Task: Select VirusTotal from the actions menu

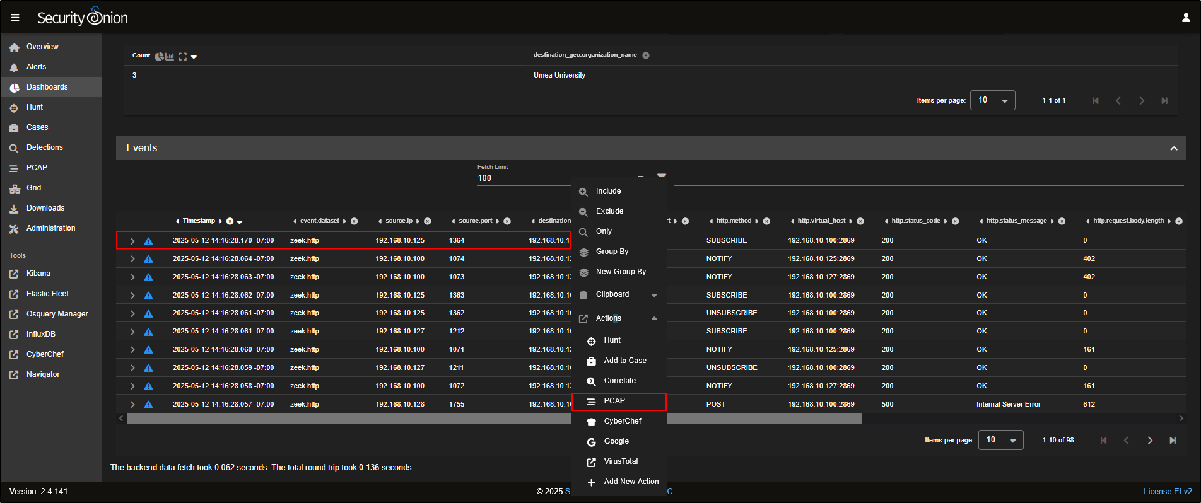Action: click(621, 461)
